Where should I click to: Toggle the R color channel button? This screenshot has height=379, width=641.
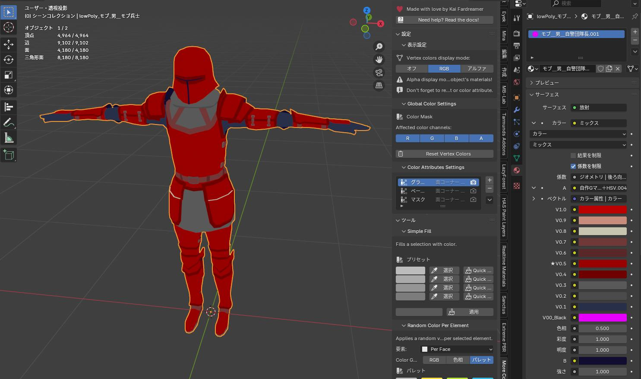coord(407,138)
